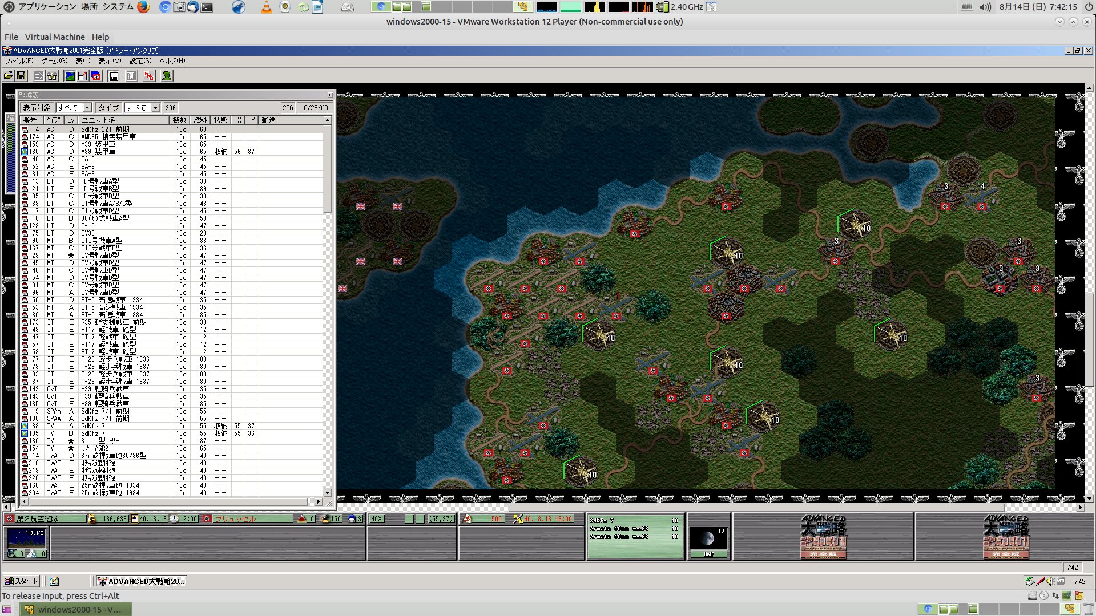This screenshot has height=616, width=1096.
Task: Click the toolbar icon right of the grey arrow
Action: (53, 76)
